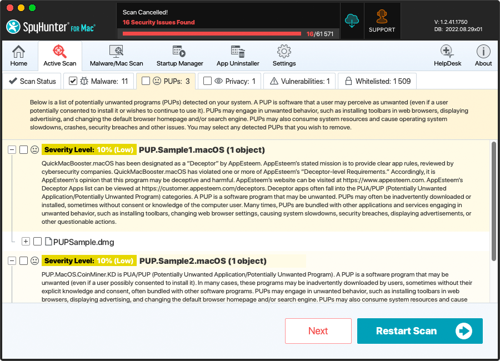This screenshot has width=500, height=361.
Task: Open Malware/Mac Scan section
Action: point(116,56)
